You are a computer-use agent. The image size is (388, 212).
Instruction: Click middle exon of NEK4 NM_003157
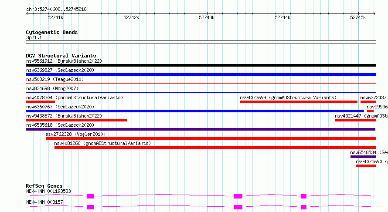238,207
